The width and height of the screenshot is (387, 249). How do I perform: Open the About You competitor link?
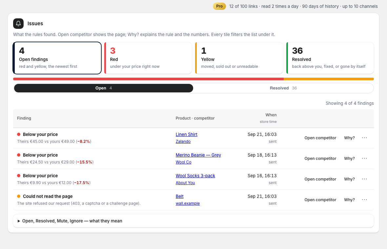tap(185, 183)
